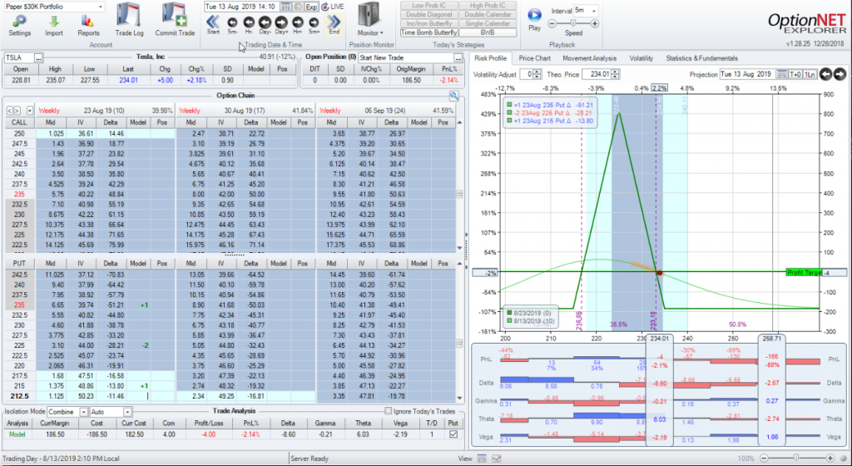Increase Volatility Adjust stepper
This screenshot has width=852, height=466.
click(x=537, y=72)
